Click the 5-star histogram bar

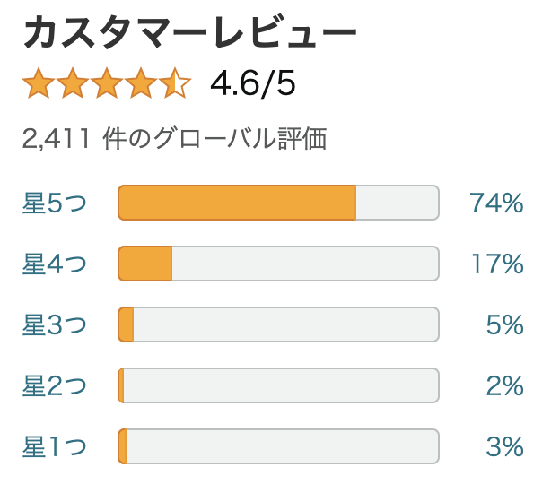[x=278, y=203]
